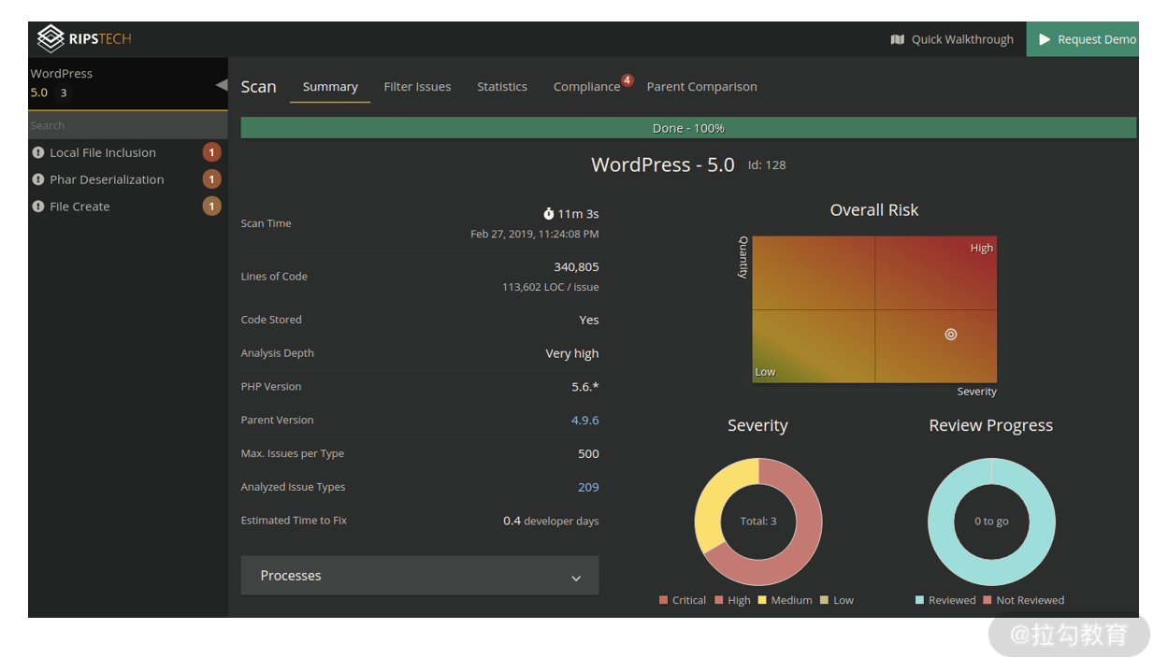
Task: Click the WordPress 5.0 project entry in sidebar
Action: pos(127,82)
